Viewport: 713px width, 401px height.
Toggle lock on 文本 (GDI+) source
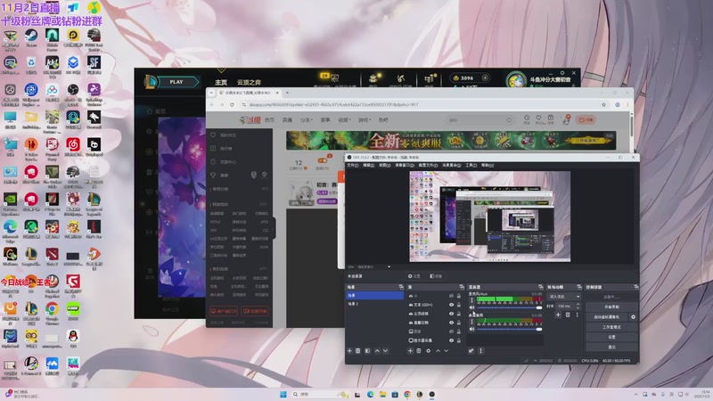point(458,305)
